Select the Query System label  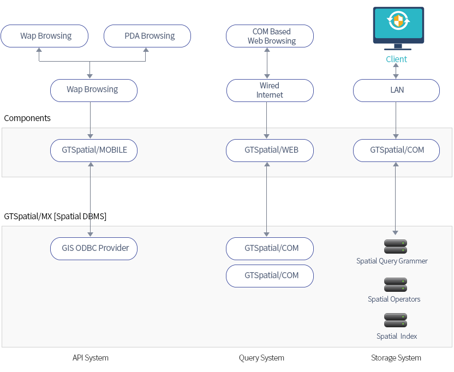point(261,358)
